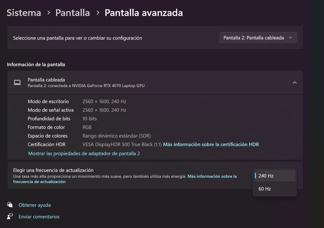Click the Enviar comentarios feedback icon
324x228 pixels.
click(x=10, y=216)
